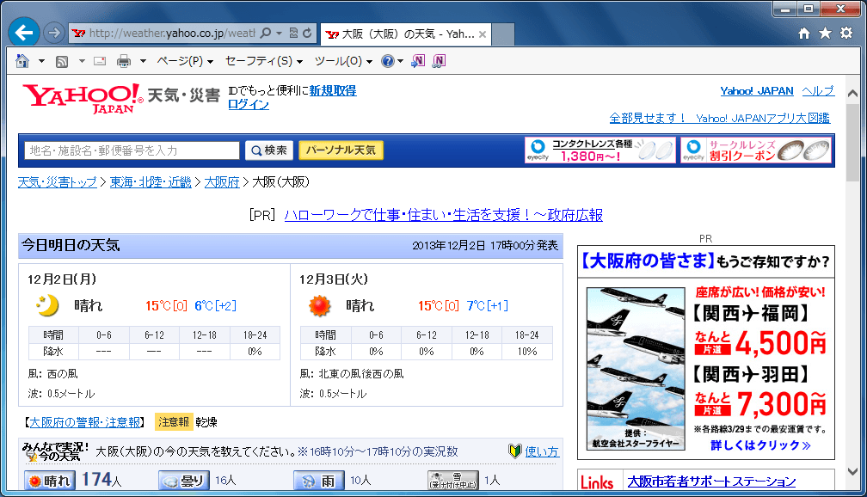Image resolution: width=867 pixels, height=497 pixels.
Task: Click the 12月2日(月) date heading
Action: 62,279
